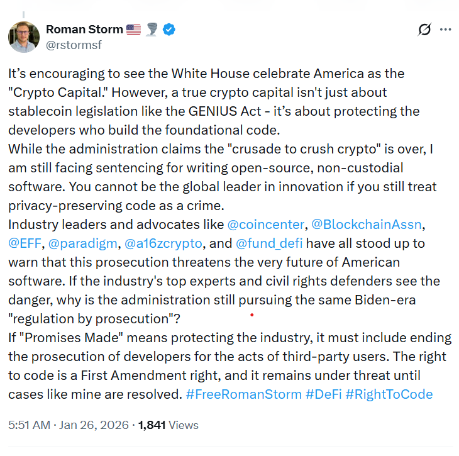
Task: Click the tornado emoji beside the name
Action: 153,30
